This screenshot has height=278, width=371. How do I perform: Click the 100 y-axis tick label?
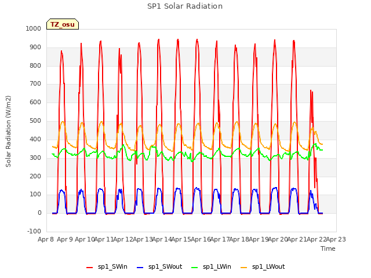pyautogui.click(x=35, y=195)
